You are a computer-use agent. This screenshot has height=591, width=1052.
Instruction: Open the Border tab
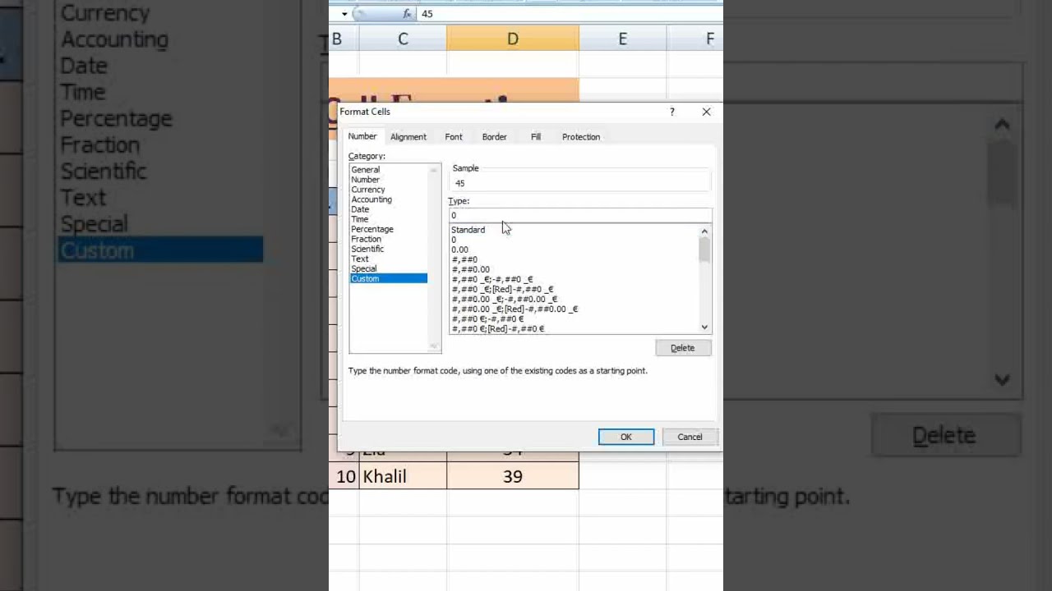(x=494, y=137)
